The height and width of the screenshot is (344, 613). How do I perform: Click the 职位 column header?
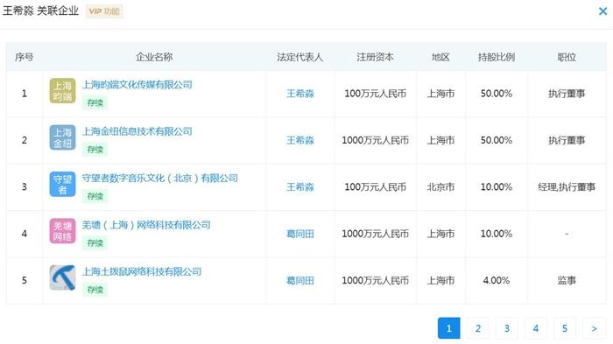[567, 57]
